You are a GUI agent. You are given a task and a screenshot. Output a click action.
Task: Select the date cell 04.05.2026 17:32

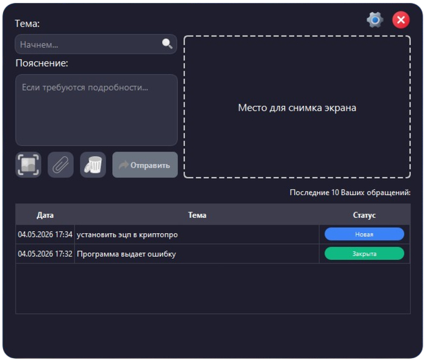[x=45, y=254]
